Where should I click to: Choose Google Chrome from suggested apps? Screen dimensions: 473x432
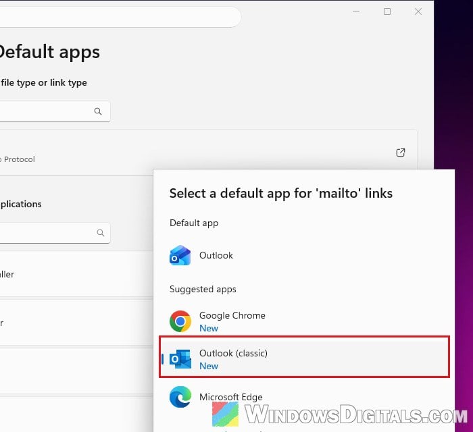click(x=304, y=321)
